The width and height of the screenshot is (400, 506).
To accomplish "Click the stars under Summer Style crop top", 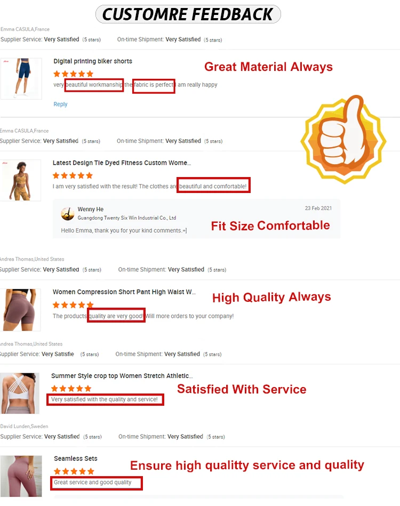I will point(71,389).
